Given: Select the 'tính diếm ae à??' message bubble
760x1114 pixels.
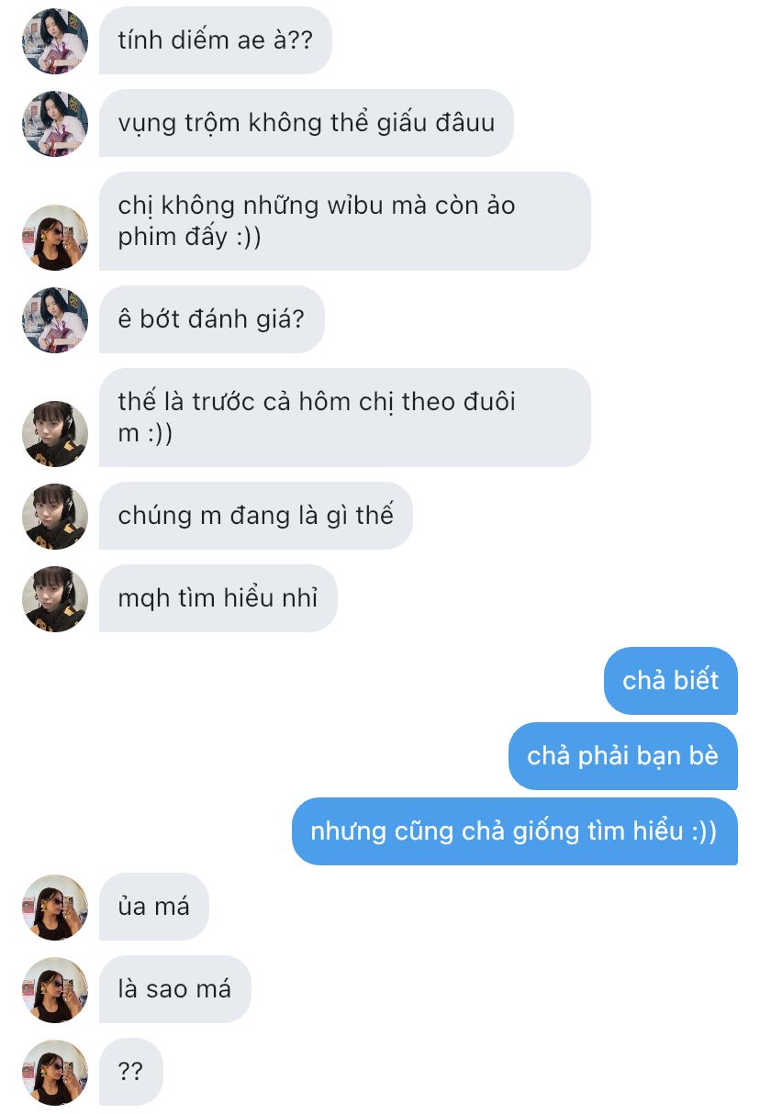Looking at the screenshot, I should [x=216, y=40].
